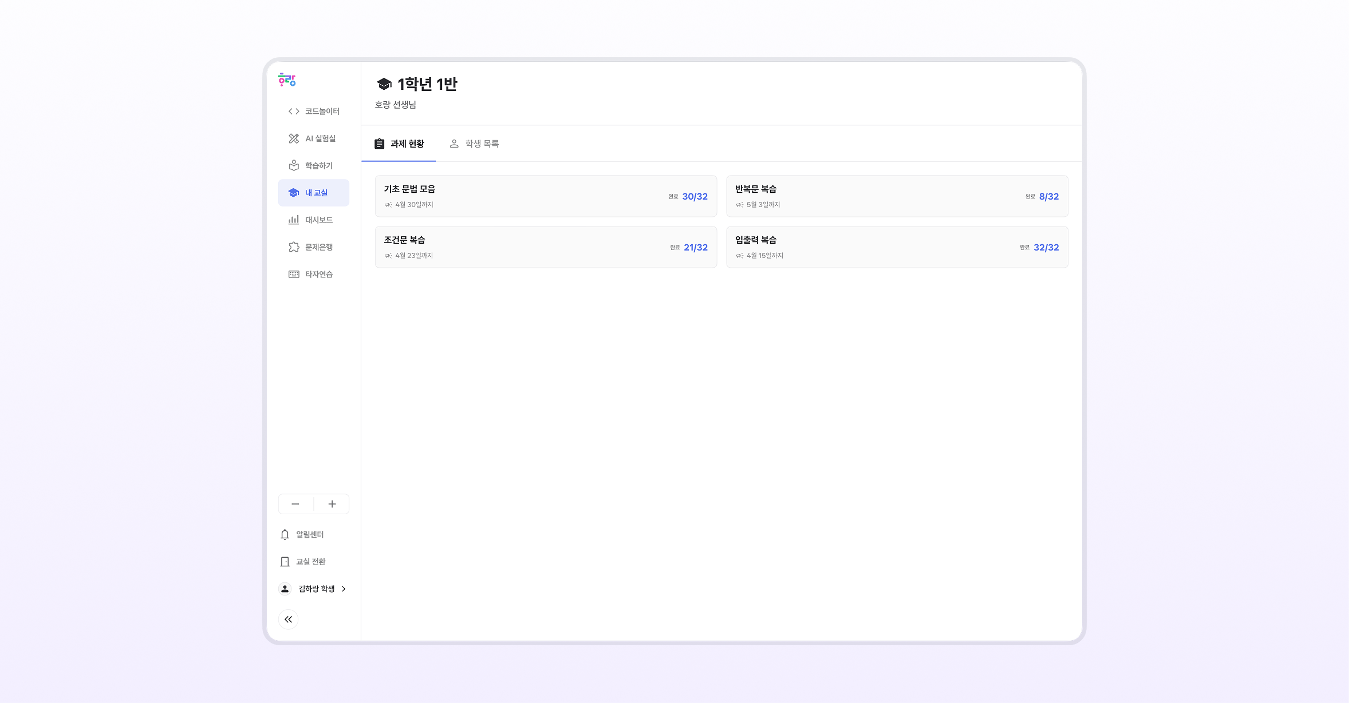Increase zoom with the plus button

pos(332,504)
